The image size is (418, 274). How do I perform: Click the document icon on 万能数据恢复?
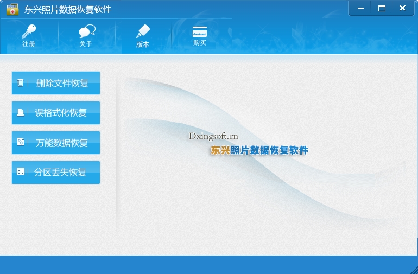pyautogui.click(x=21, y=142)
